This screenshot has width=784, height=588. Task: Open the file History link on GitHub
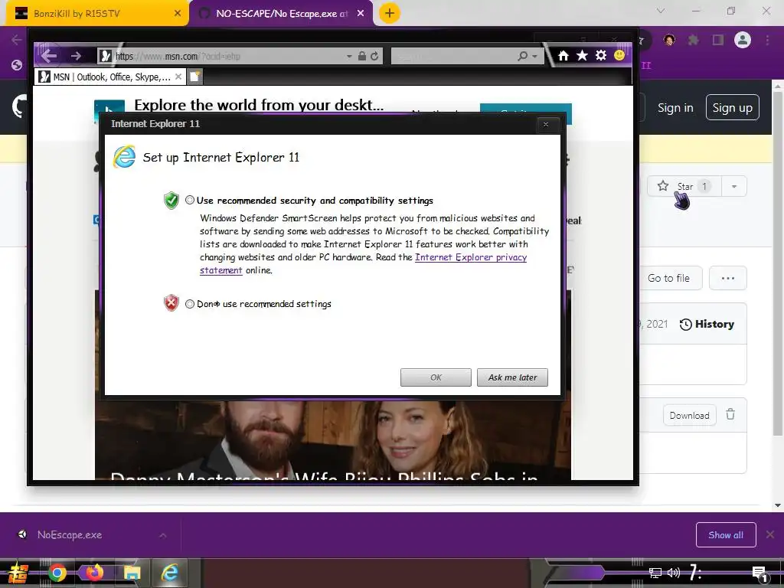tap(707, 324)
